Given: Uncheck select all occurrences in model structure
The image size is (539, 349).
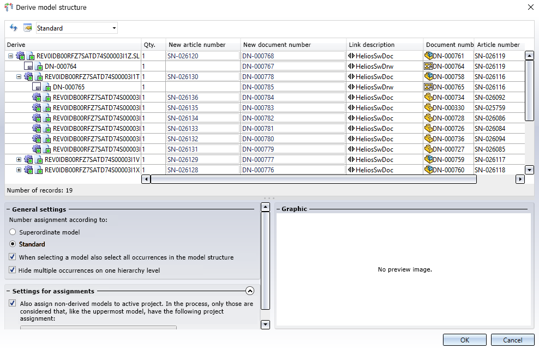Looking at the screenshot, I should pyautogui.click(x=13, y=257).
